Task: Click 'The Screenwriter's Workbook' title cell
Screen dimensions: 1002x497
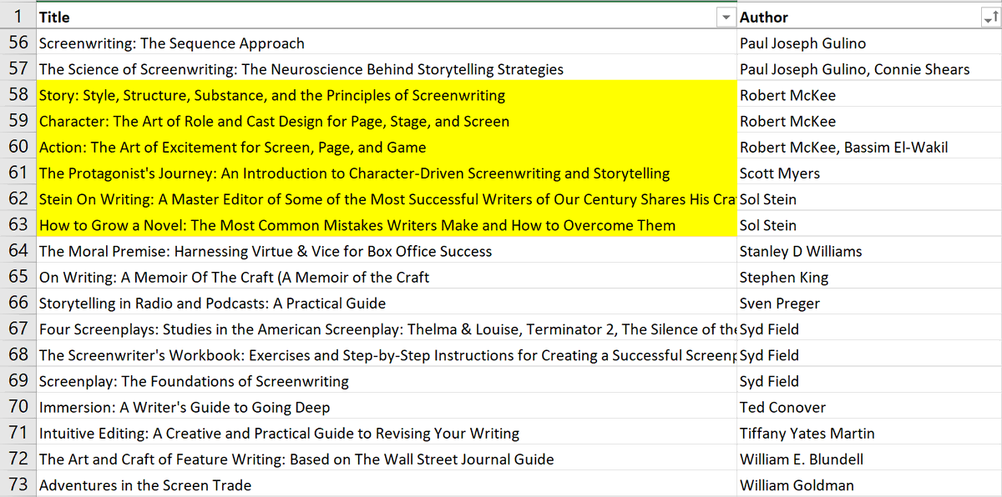Action: 387,355
